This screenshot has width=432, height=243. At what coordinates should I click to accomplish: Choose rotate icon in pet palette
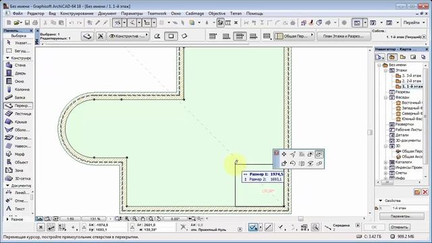tap(292, 163)
